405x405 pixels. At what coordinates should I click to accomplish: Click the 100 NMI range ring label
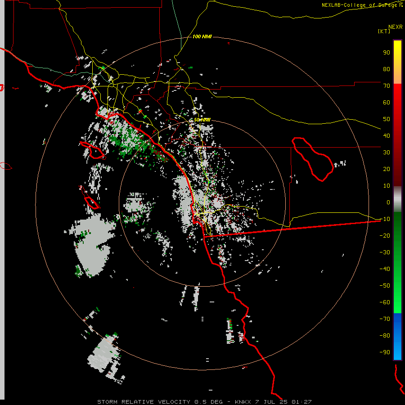pyautogui.click(x=202, y=36)
